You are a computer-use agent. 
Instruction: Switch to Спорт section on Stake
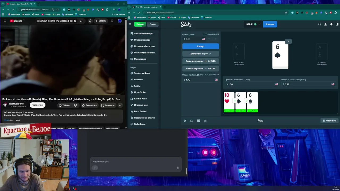153,24
